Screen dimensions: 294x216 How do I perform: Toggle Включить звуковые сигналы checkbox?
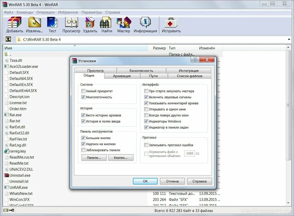[146, 97]
